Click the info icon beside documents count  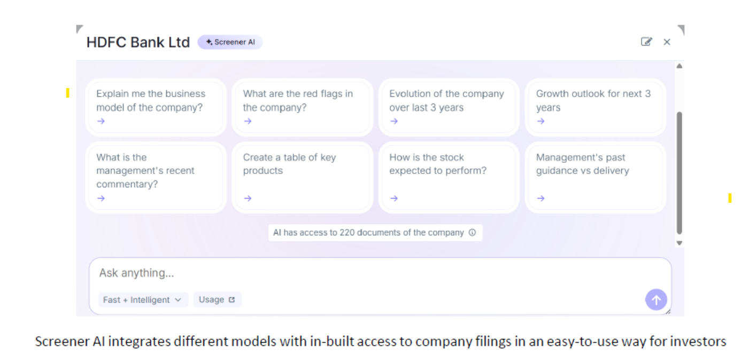472,233
